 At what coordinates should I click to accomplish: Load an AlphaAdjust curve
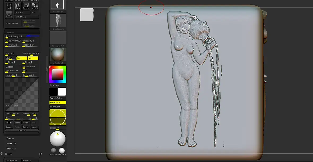point(34,127)
